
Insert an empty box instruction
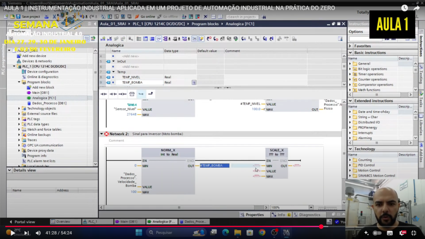[132, 94]
